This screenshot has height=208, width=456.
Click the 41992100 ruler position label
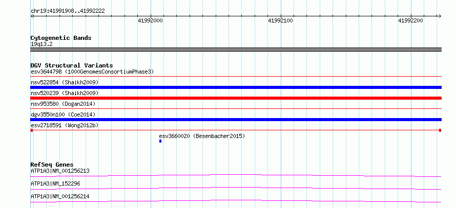[281, 20]
